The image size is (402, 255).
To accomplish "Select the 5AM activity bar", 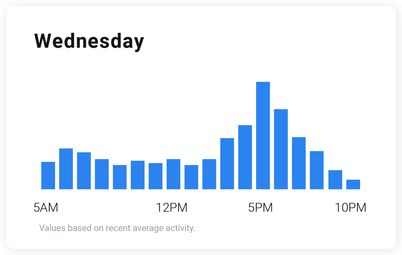I will point(48,175).
